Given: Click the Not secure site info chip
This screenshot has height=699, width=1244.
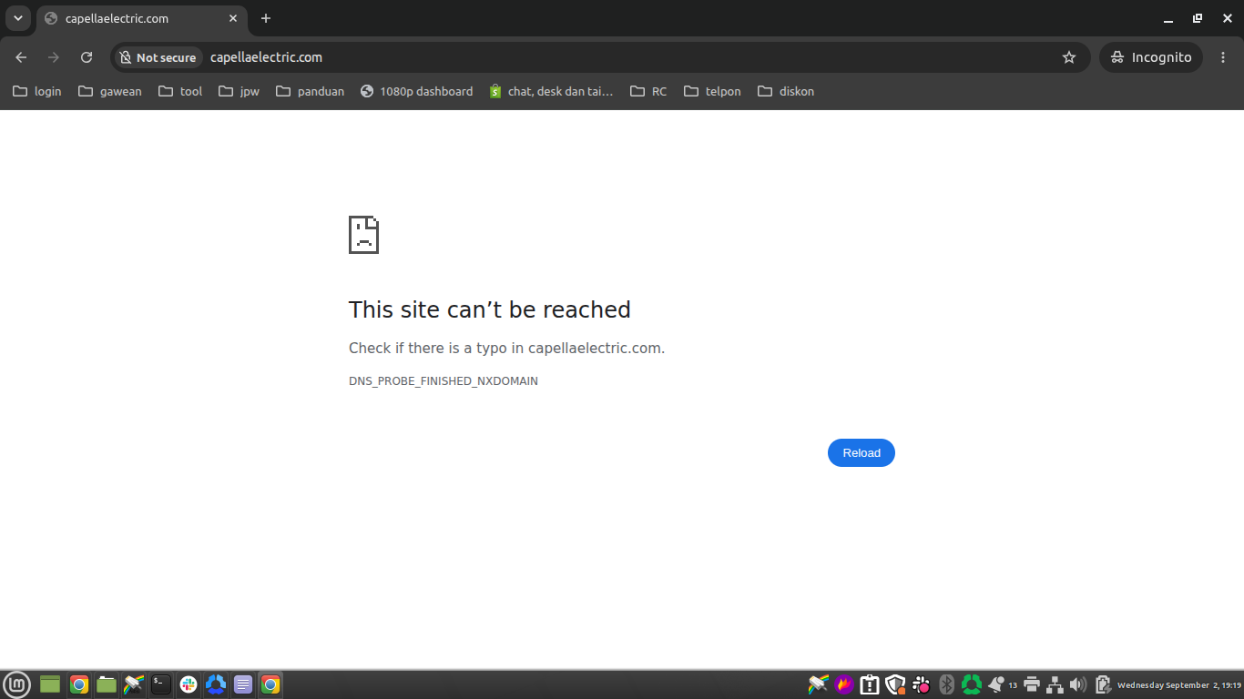Looking at the screenshot, I should (x=158, y=57).
